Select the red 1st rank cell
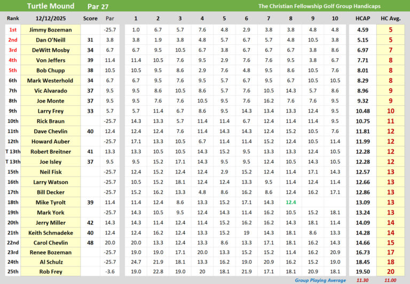410x284 pixels. 13,30
